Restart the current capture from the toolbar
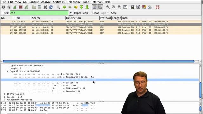Image resolution: width=203 pixels, height=114 pixels. click(26, 7)
